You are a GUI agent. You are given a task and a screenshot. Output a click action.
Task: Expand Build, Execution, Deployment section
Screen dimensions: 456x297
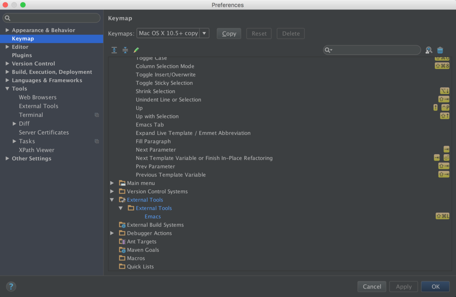point(7,72)
